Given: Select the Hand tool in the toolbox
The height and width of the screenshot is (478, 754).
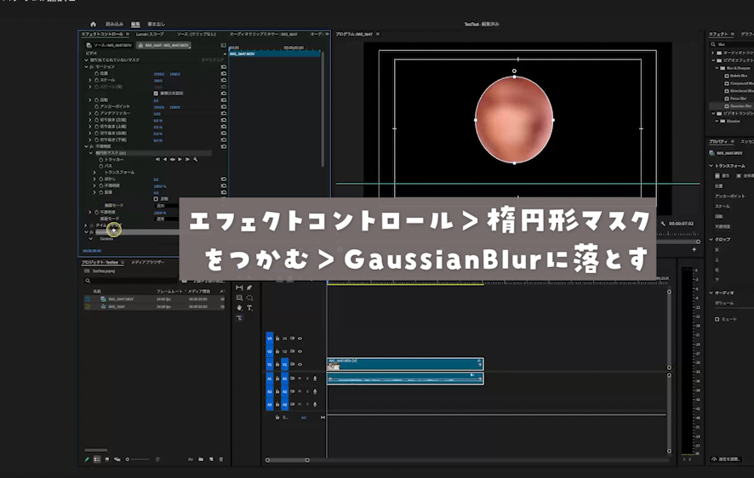Looking at the screenshot, I should pyautogui.click(x=239, y=308).
